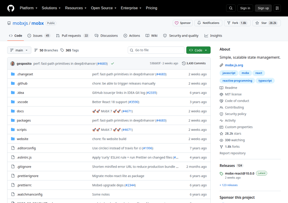This screenshot has height=203, width=288.
Task: Open the Actions tab
Action: tap(132, 36)
